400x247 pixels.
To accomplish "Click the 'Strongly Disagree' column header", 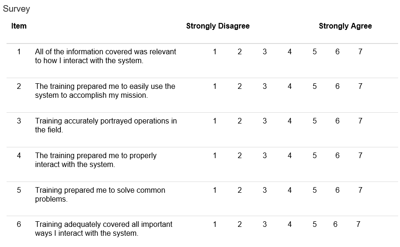I will (x=218, y=26).
